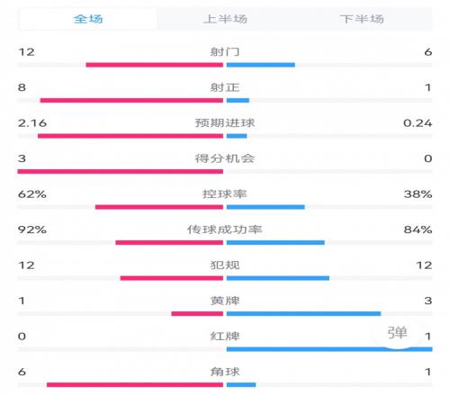Screen dimensions: 450x396
Task: Click the 角球 corners label
Action: (x=225, y=372)
